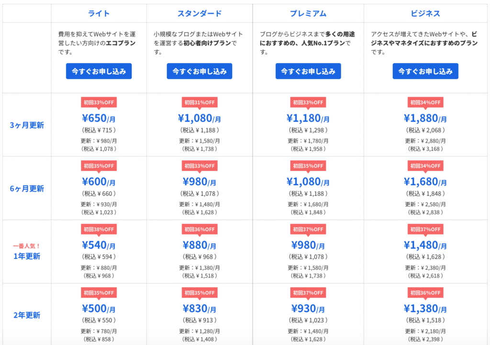The image size is (490, 345).
Task: Click プレミアム 6ヶ月 ¥1,080/月 price
Action: (x=308, y=182)
